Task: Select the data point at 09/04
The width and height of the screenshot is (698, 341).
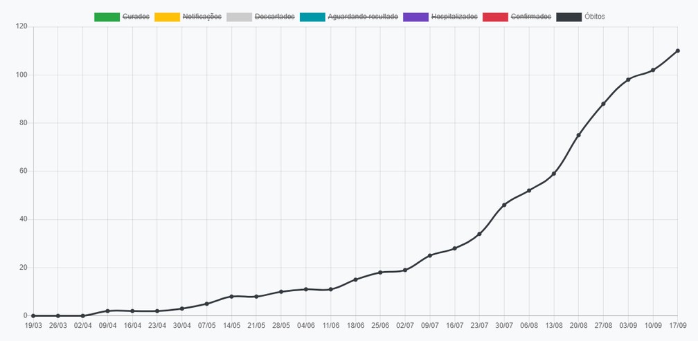Action: (107, 311)
